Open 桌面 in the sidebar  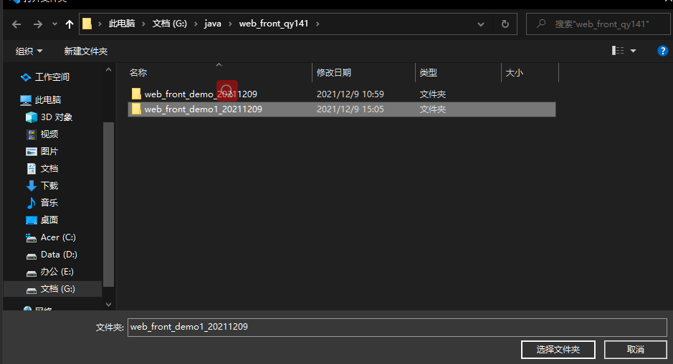(x=49, y=220)
